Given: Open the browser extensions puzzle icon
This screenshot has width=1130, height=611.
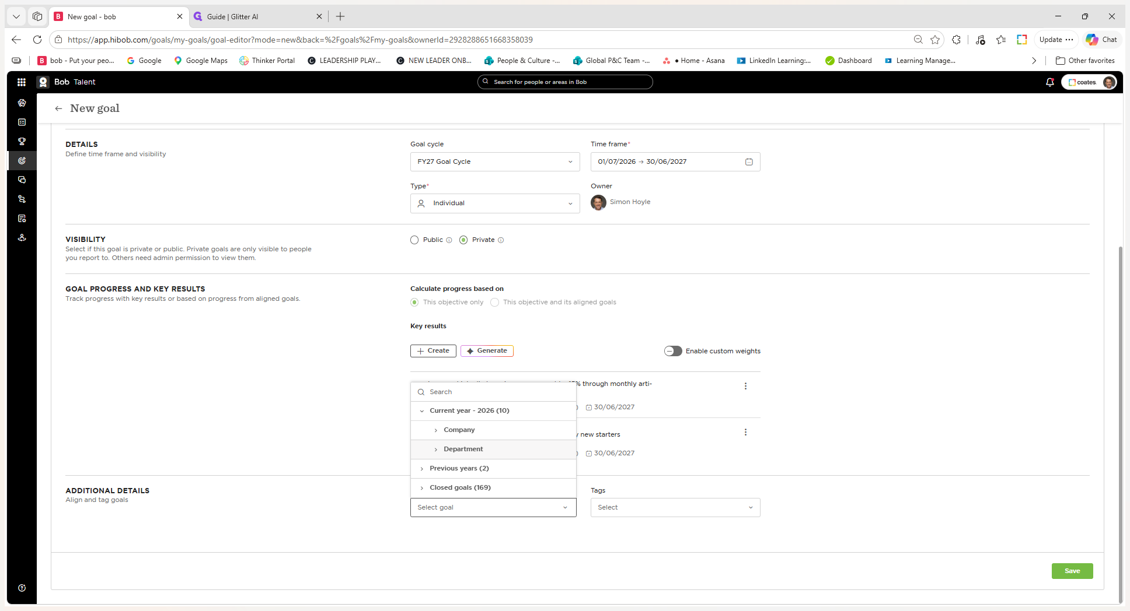Looking at the screenshot, I should (956, 40).
